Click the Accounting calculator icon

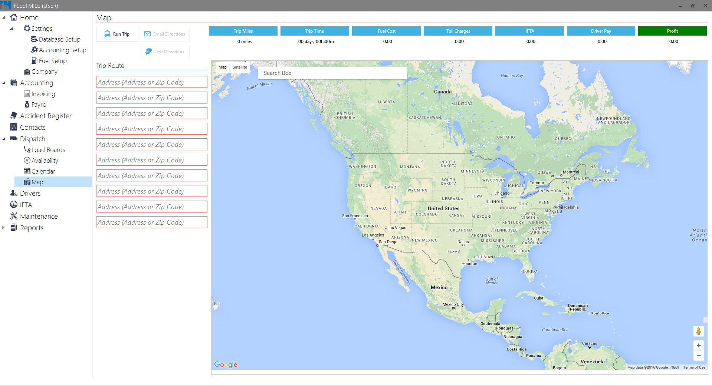(x=14, y=83)
